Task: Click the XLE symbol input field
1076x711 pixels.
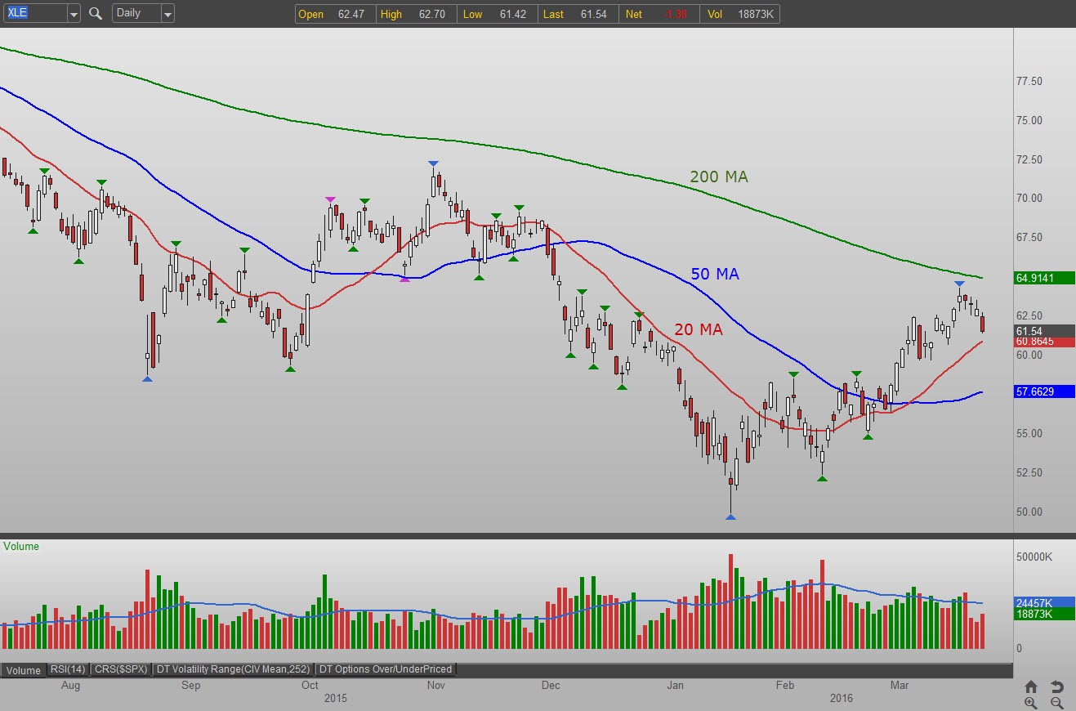Action: tap(35, 13)
